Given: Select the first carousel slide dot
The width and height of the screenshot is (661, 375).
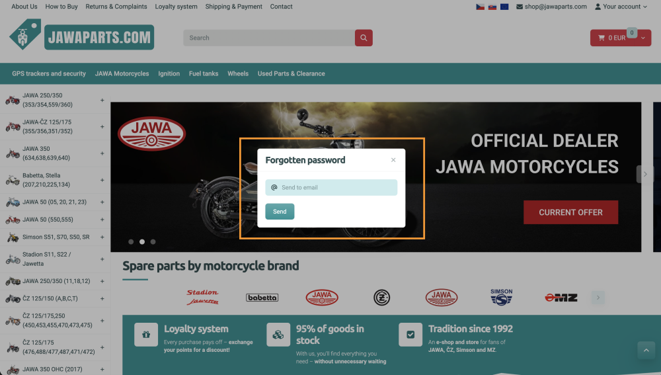Looking at the screenshot, I should [x=131, y=242].
